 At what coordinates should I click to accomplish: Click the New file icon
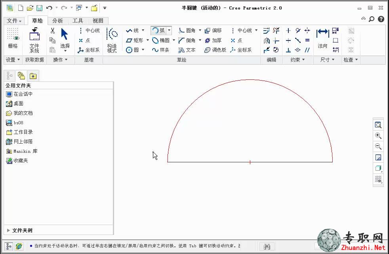pos(21,8)
